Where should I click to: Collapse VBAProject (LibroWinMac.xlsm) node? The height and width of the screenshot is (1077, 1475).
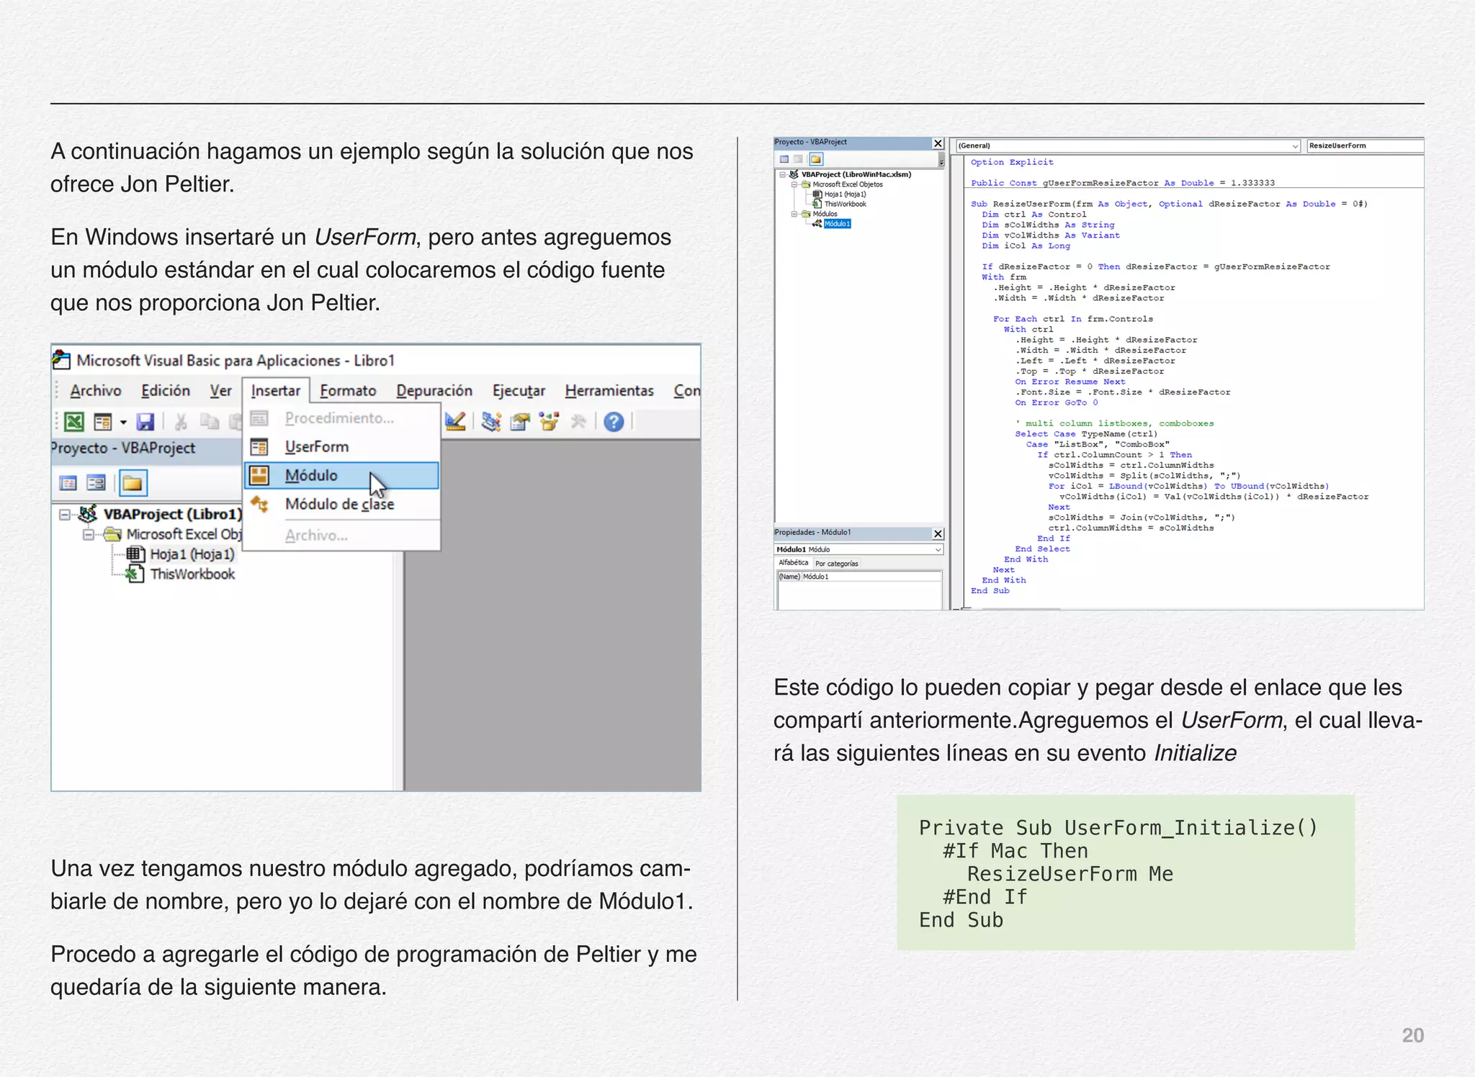pos(782,174)
